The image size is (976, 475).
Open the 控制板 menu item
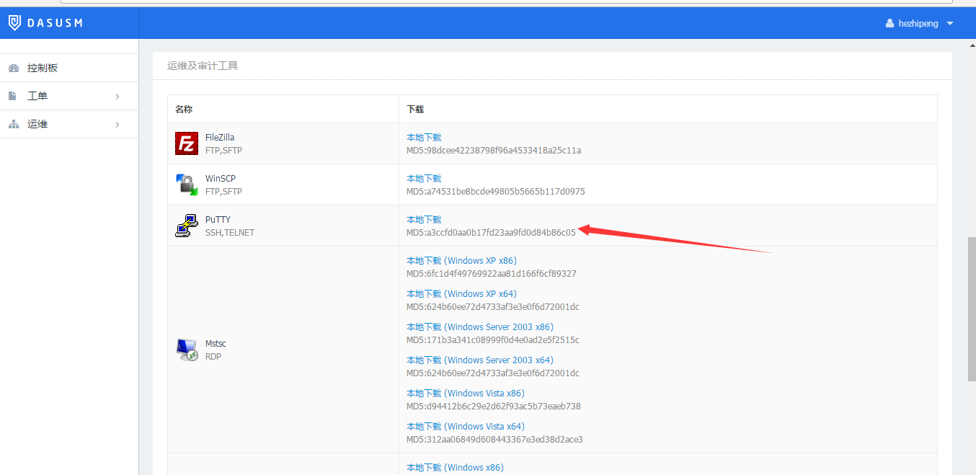coord(69,68)
